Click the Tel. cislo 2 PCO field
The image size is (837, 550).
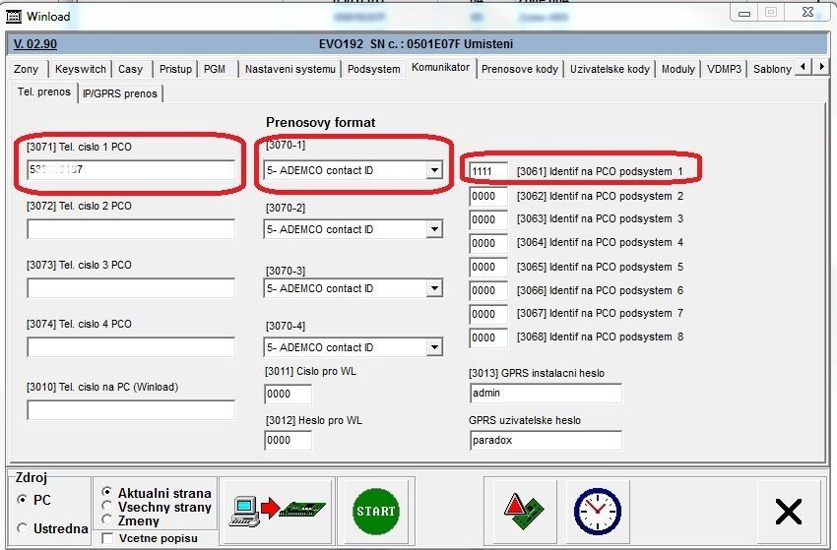coord(131,229)
